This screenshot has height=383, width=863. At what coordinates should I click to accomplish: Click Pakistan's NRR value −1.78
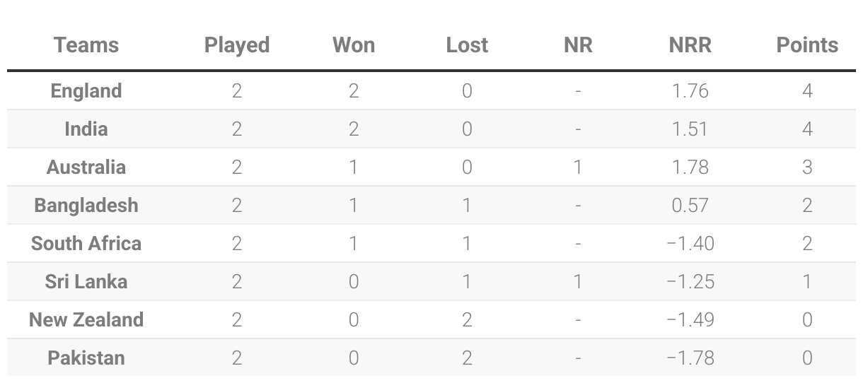690,358
